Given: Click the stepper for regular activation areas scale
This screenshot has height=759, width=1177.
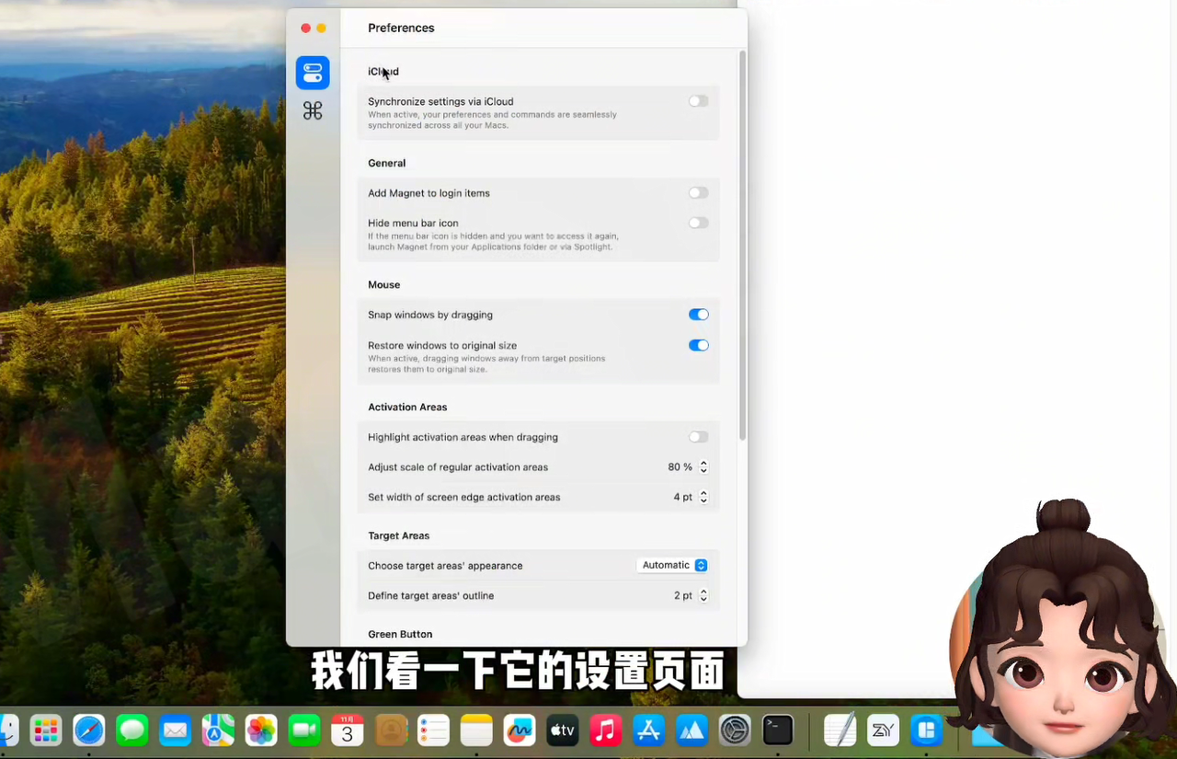Looking at the screenshot, I should point(703,467).
